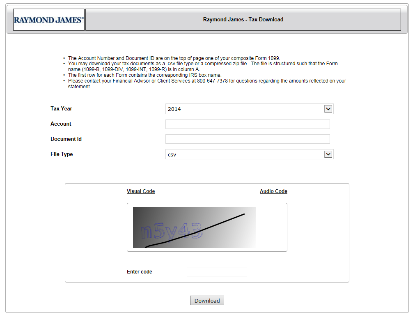Click the bullet about first row IRS box name
The height and width of the screenshot is (317, 415).
click(x=145, y=75)
